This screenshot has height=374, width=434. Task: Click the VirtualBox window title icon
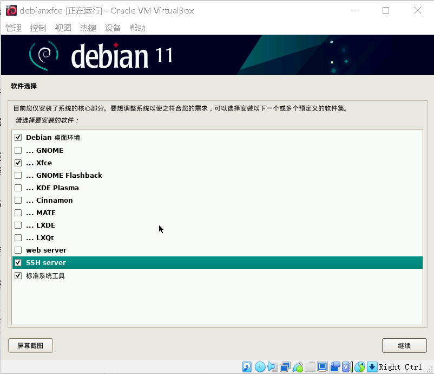11,10
